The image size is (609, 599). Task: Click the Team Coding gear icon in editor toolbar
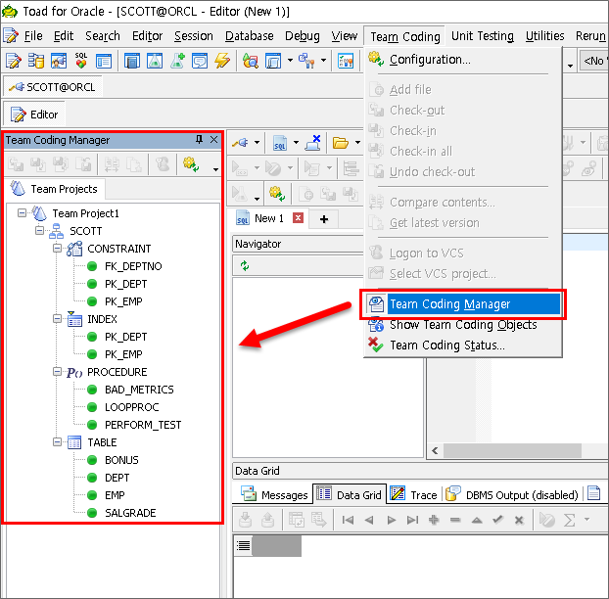coord(277,193)
